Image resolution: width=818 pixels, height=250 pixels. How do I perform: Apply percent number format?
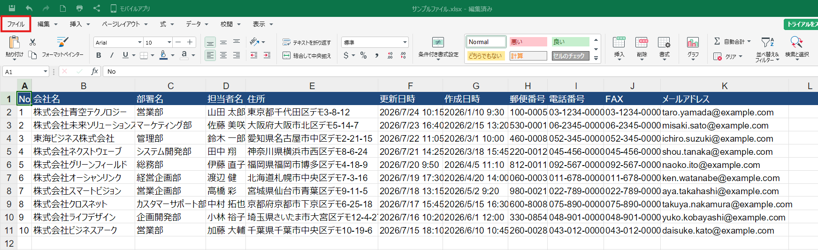[363, 55]
